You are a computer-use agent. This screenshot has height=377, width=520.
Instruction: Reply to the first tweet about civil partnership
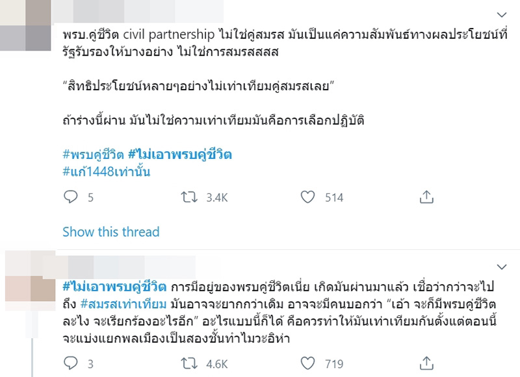pos(71,197)
